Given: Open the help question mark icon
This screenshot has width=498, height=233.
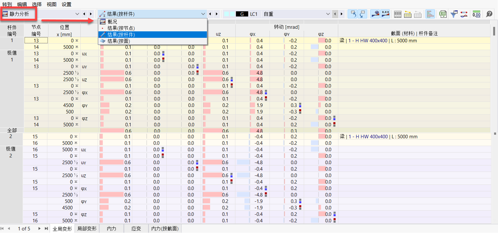Looking at the screenshot, I should tap(489, 14).
